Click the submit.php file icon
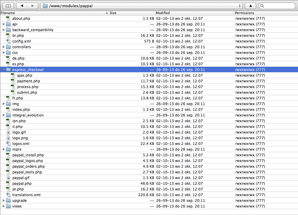The height and width of the screenshot is (215, 298). click(x=13, y=93)
